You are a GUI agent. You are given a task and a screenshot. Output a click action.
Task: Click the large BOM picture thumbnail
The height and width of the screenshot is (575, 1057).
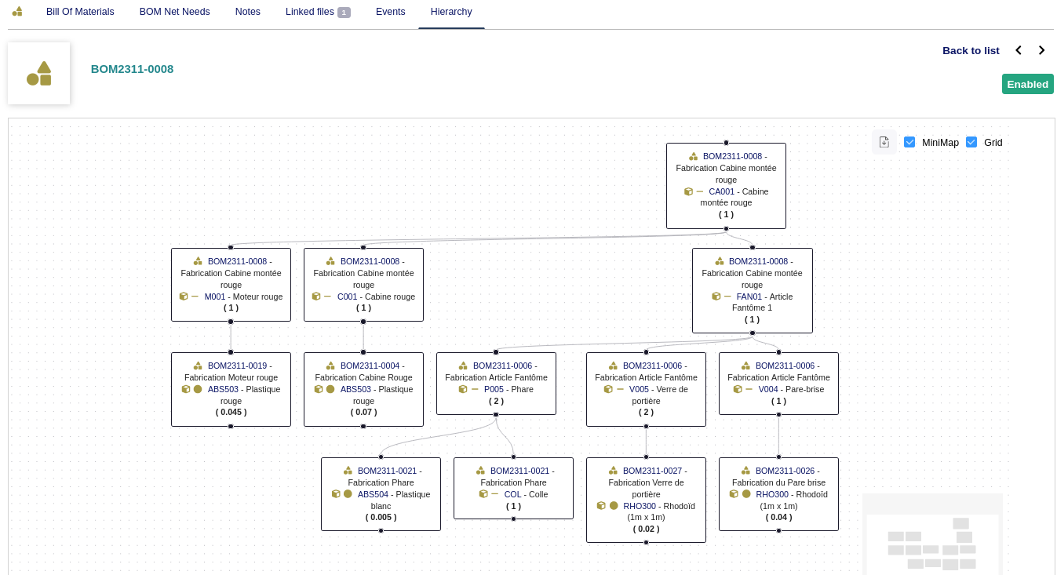[x=39, y=74]
